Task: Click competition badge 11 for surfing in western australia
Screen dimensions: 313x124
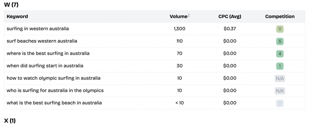Action: [x=280, y=29]
